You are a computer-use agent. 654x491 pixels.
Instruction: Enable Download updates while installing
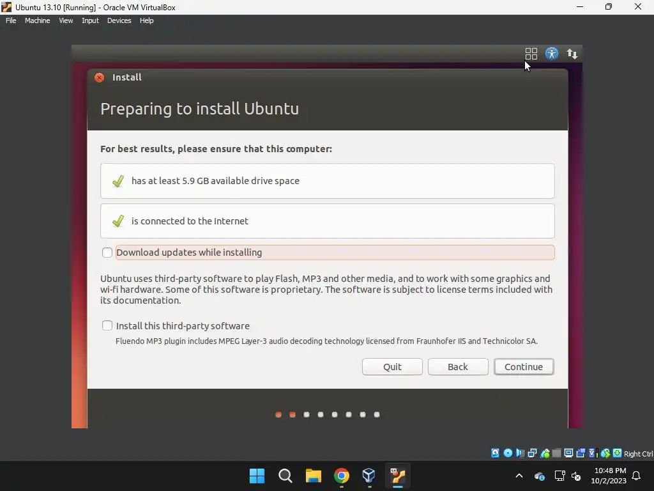pyautogui.click(x=107, y=253)
